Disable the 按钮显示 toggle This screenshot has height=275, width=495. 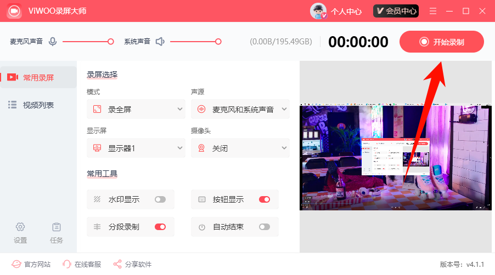pos(265,199)
